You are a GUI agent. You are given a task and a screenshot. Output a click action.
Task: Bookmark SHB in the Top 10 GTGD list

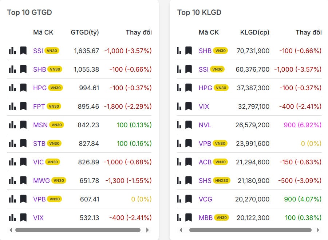tap(23, 69)
